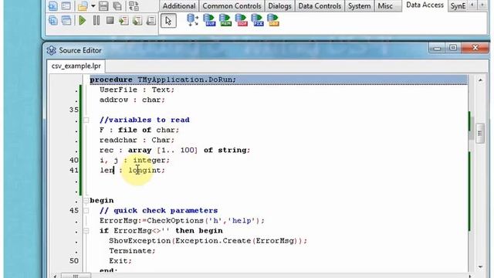Image resolution: width=494 pixels, height=278 pixels.
Task: Click the 'rec : array [1.. 100]' line
Action: 175,150
